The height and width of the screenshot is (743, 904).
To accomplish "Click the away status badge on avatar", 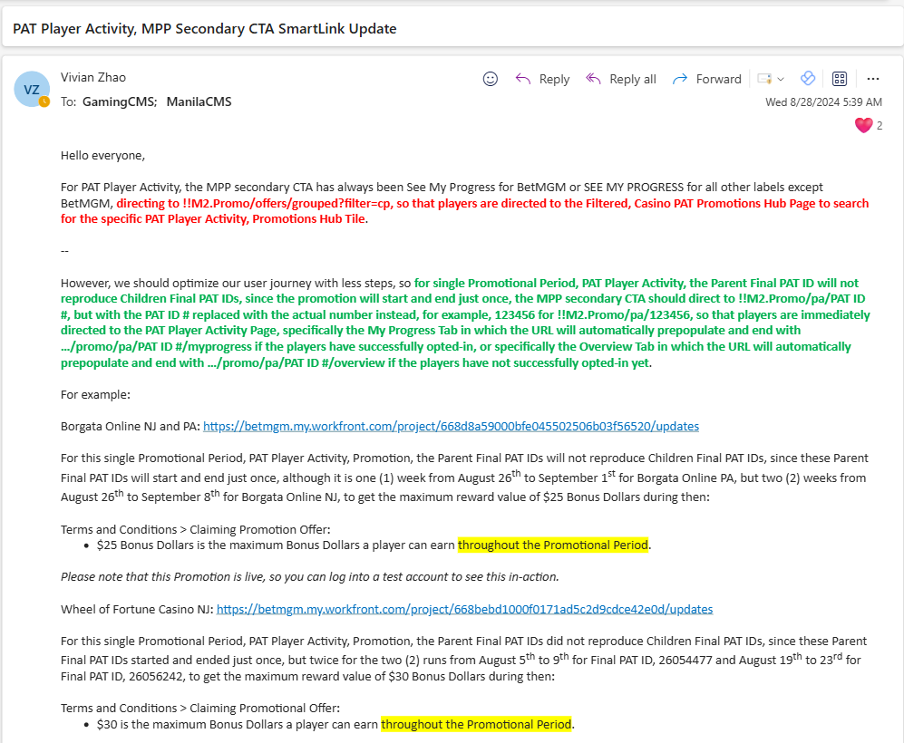I will [x=44, y=101].
